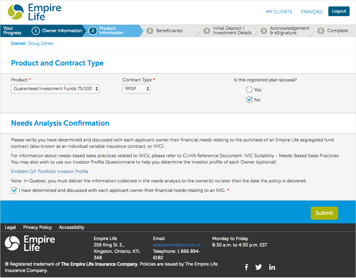Open the Product dropdown
Screen dimensions: 356x278
pos(55,89)
